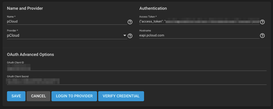Image resolution: width=273 pixels, height=109 pixels.
Task: Click the Login to Provider button
Action: coord(74,96)
